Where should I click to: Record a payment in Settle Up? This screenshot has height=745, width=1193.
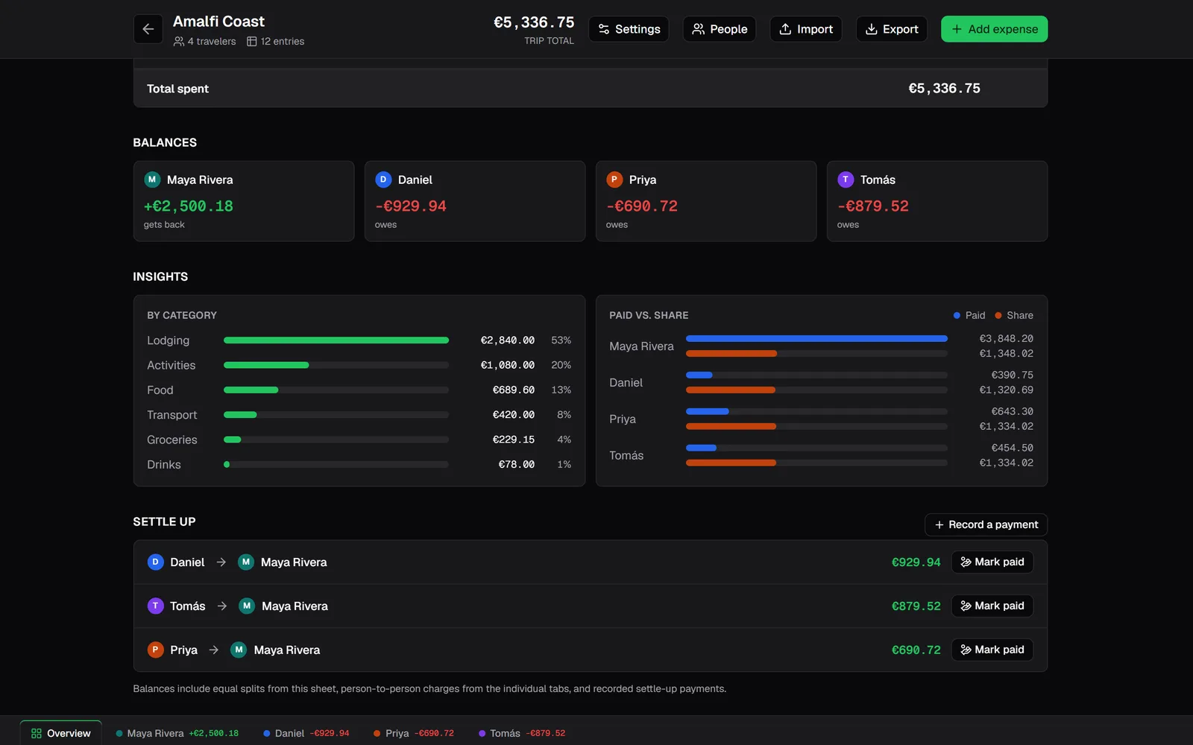(986, 524)
